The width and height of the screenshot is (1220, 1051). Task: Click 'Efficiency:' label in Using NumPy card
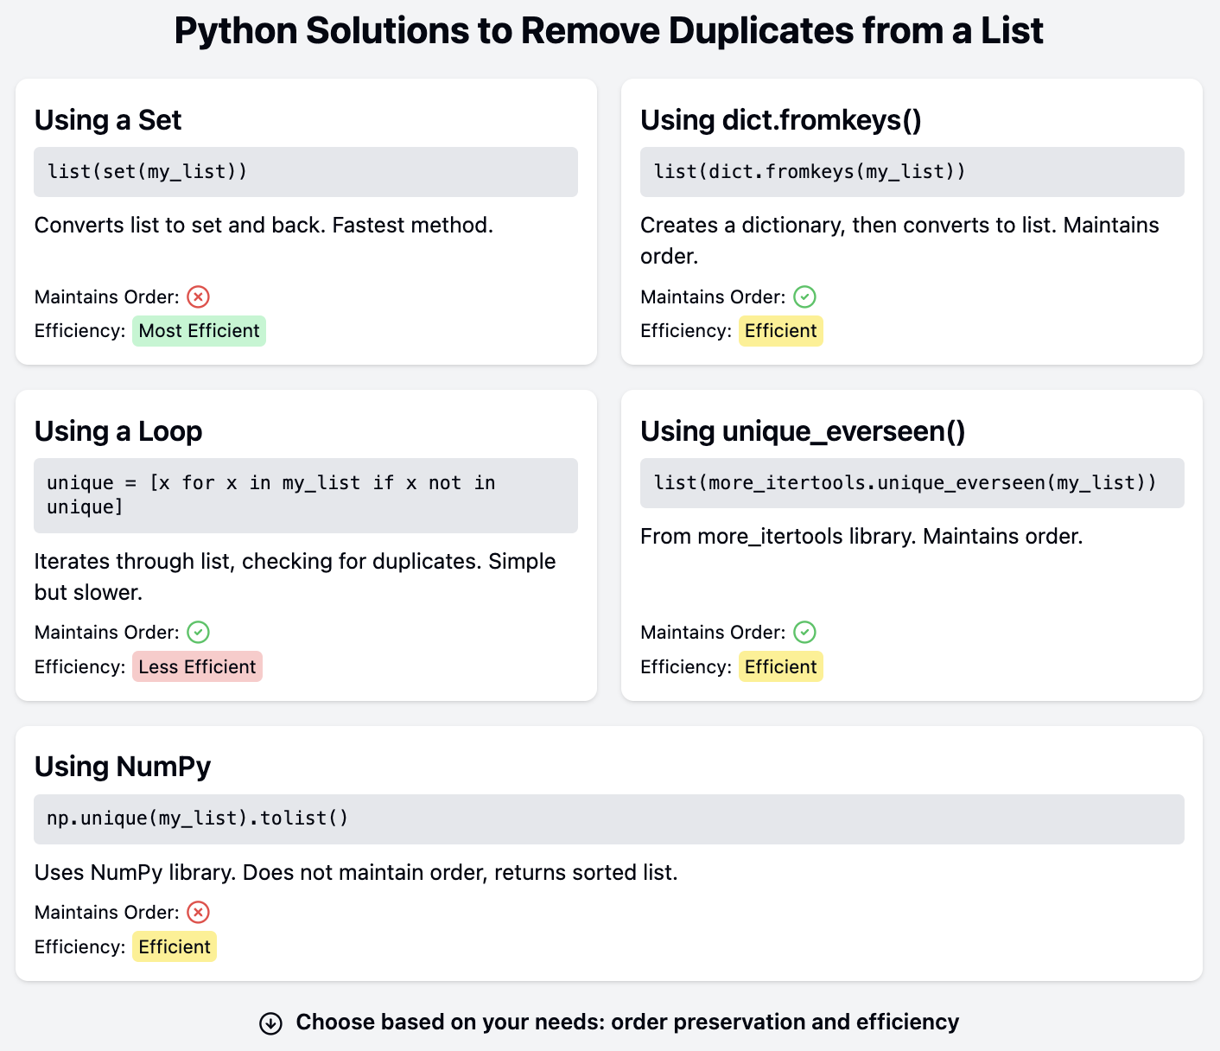(x=80, y=947)
